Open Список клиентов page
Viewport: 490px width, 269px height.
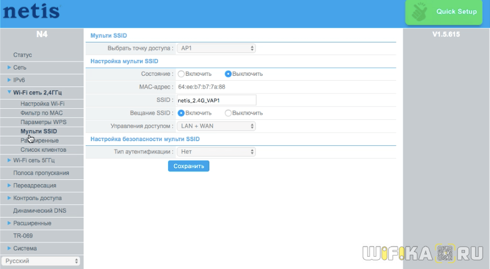pyautogui.click(x=43, y=150)
